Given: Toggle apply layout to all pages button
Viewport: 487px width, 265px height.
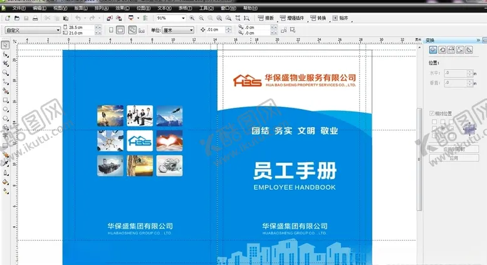Looking at the screenshot, I should [133, 30].
